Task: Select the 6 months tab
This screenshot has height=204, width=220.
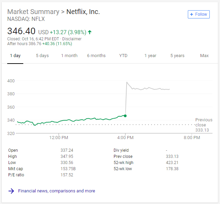Action: click(96, 56)
